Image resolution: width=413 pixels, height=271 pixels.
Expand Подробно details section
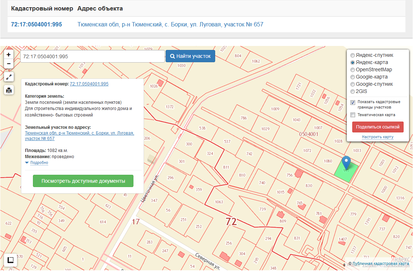[39, 163]
